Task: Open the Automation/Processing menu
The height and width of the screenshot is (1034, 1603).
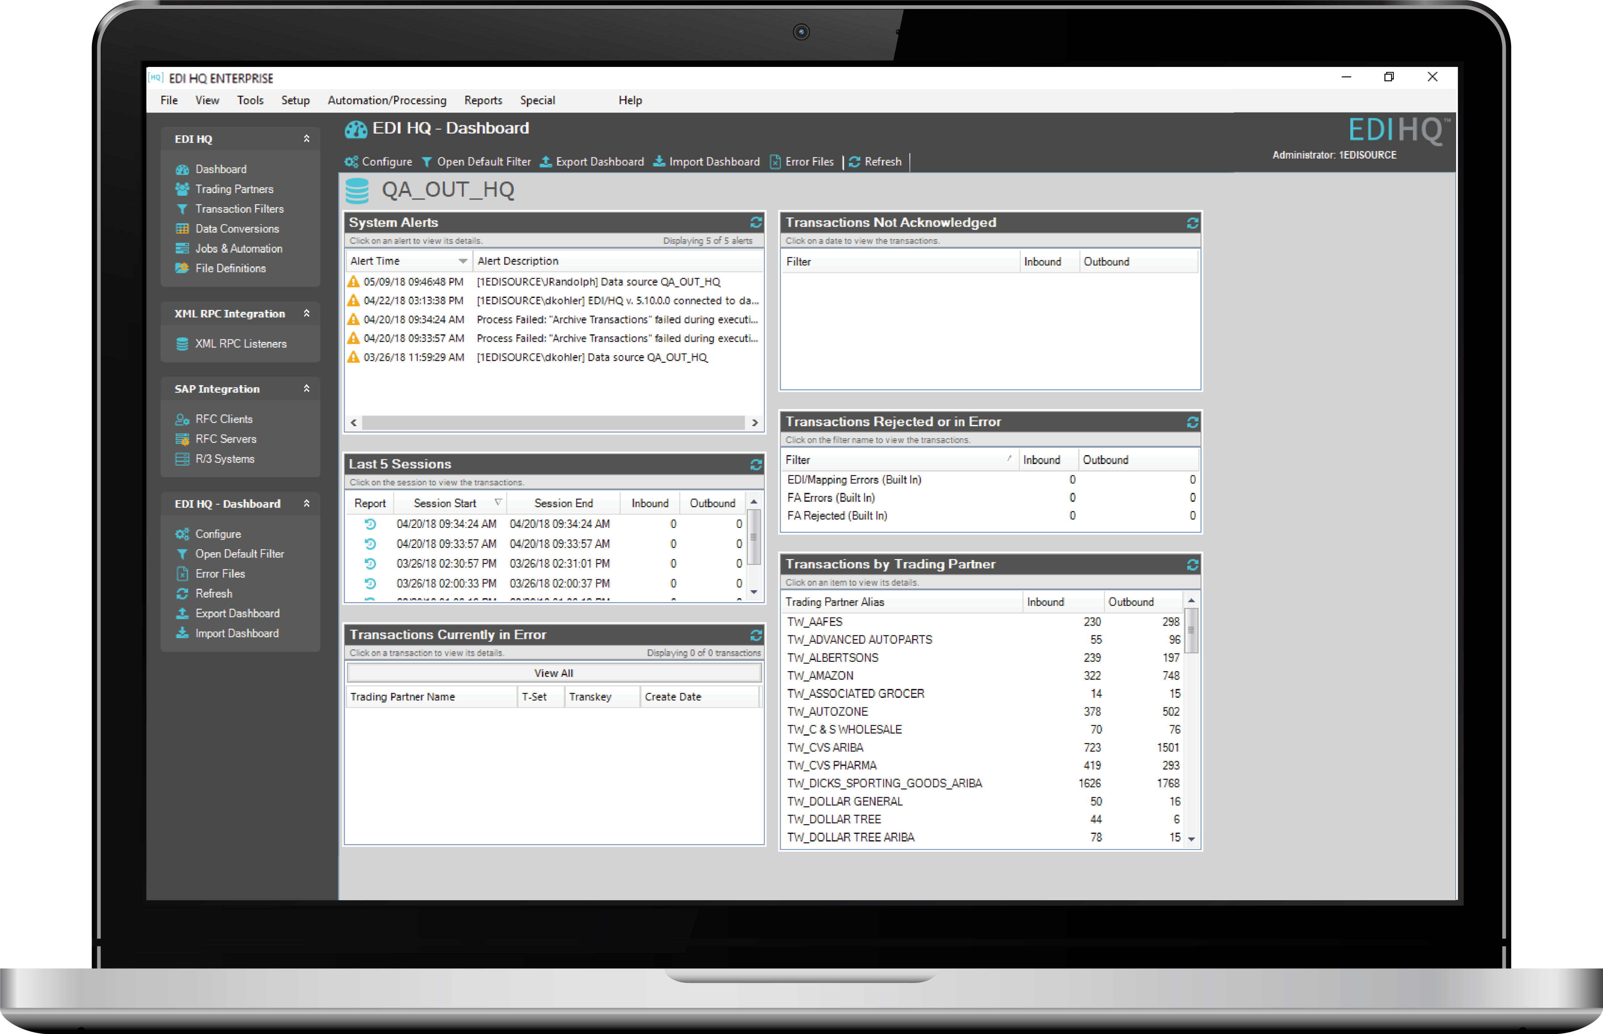Action: click(386, 100)
